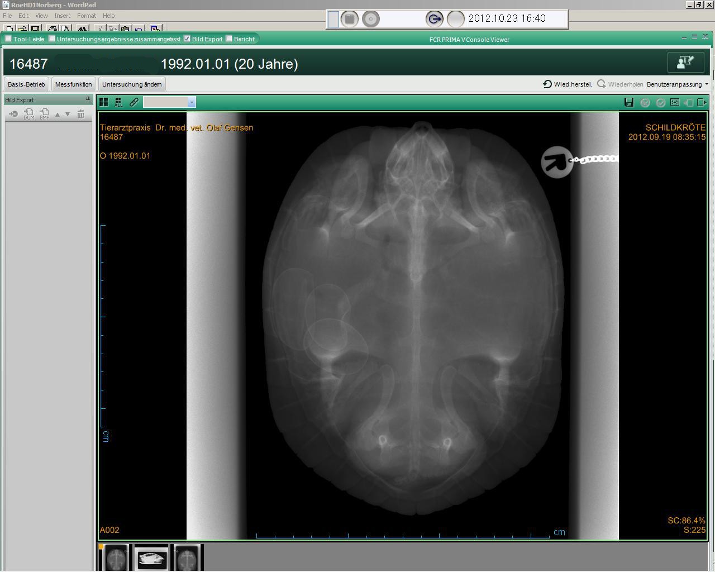This screenshot has width=715, height=572.
Task: Open the Benutzeranpassung dropdown
Action: point(677,84)
